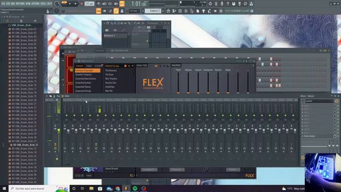Open the HELP menu
Image resolution: width=341 pixels, height=192 pixels.
(x=50, y=4)
